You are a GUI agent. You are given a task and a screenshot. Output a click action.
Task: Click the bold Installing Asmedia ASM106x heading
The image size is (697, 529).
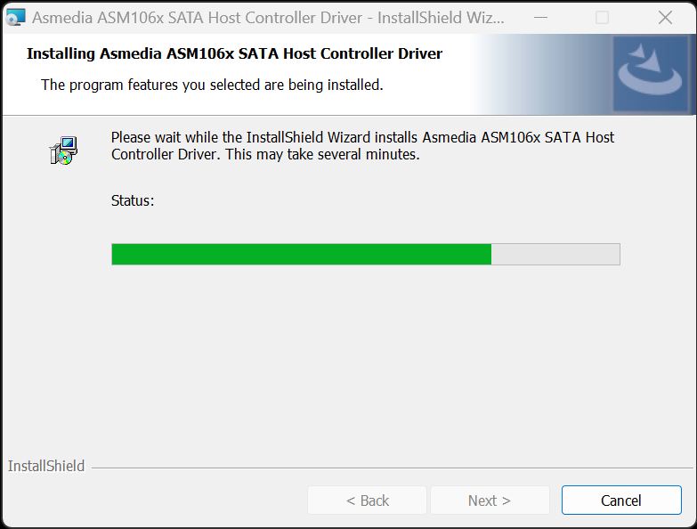click(x=234, y=53)
